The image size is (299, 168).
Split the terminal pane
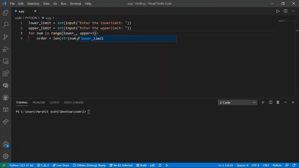pos(271,102)
